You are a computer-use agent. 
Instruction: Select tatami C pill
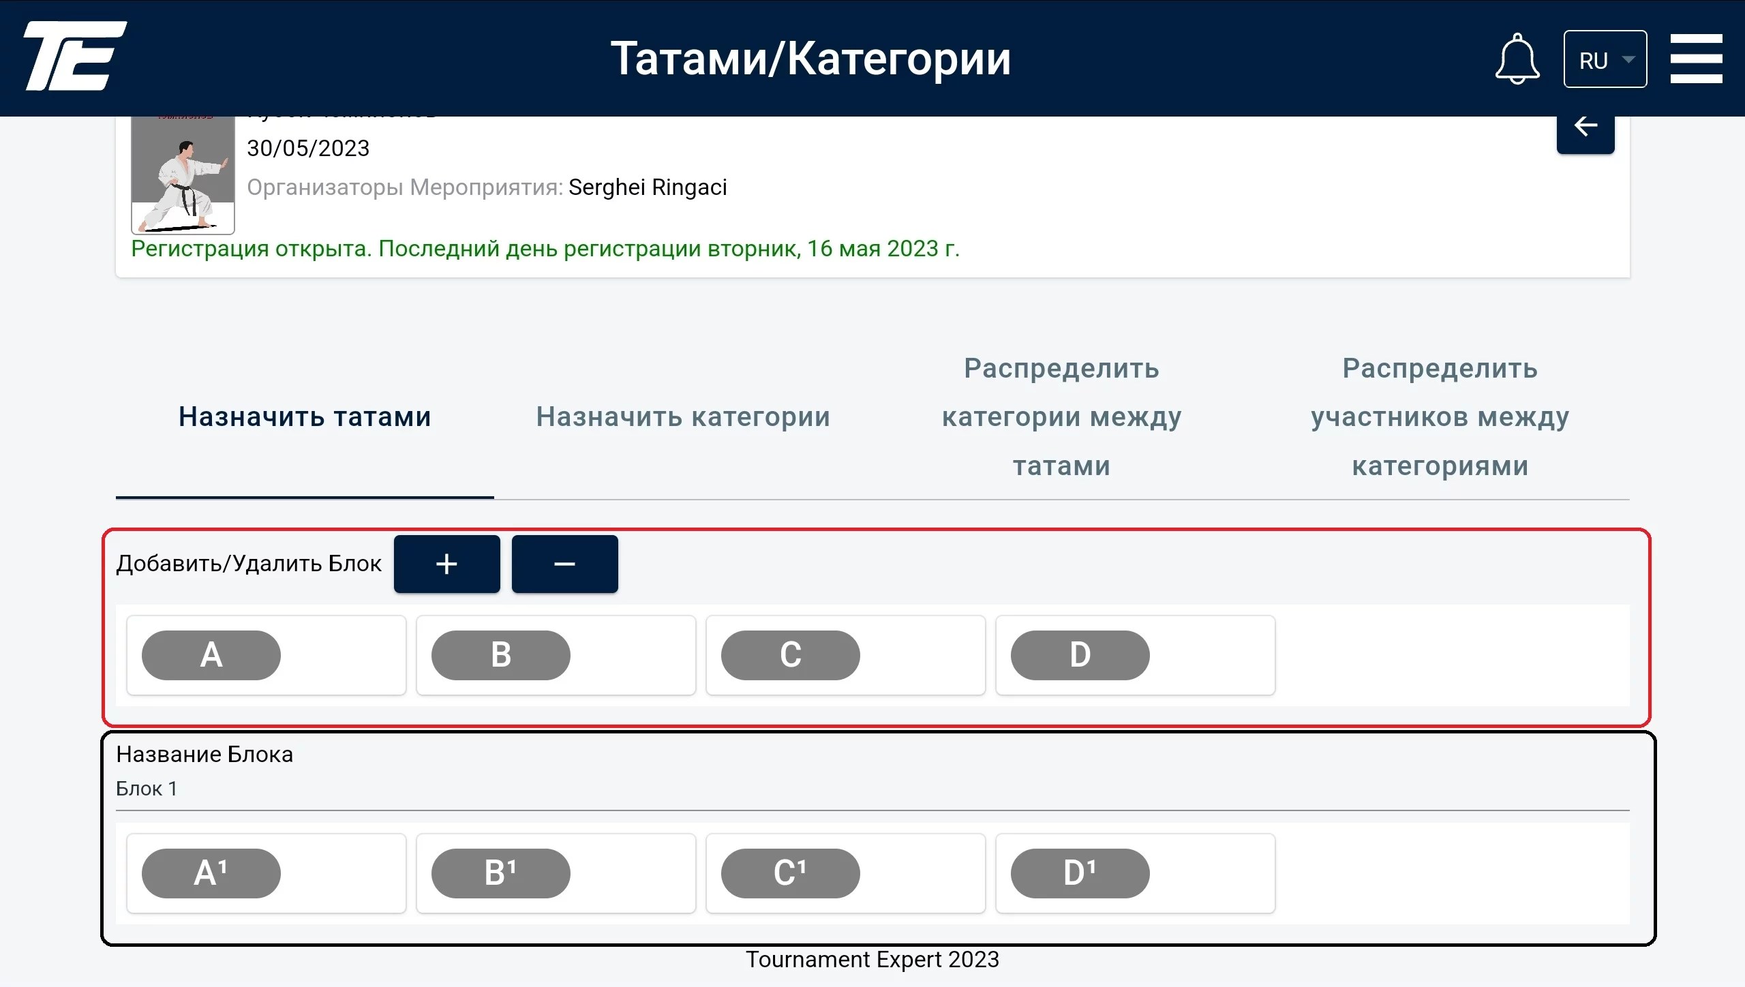pyautogui.click(x=791, y=655)
